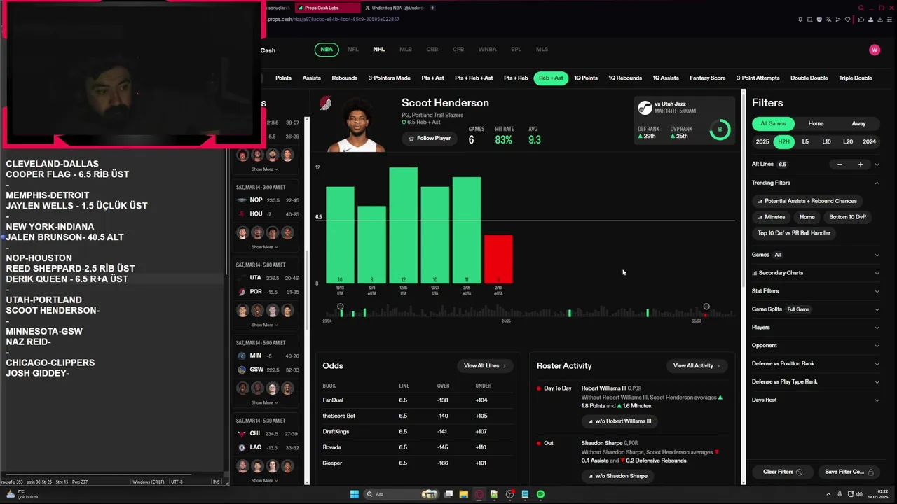
Task: Click the Clear Filters button
Action: point(783,472)
